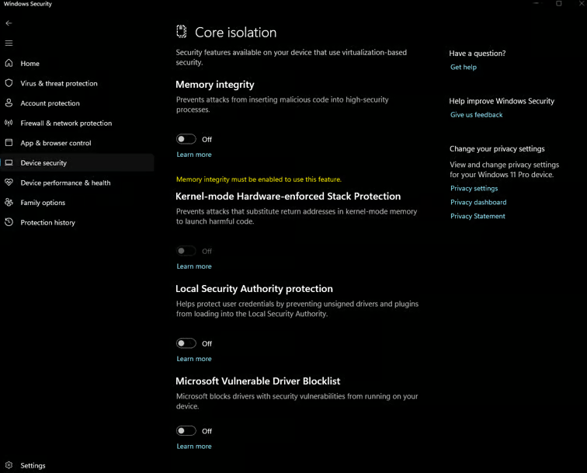Click the Firewall & network antenna icon

point(9,123)
